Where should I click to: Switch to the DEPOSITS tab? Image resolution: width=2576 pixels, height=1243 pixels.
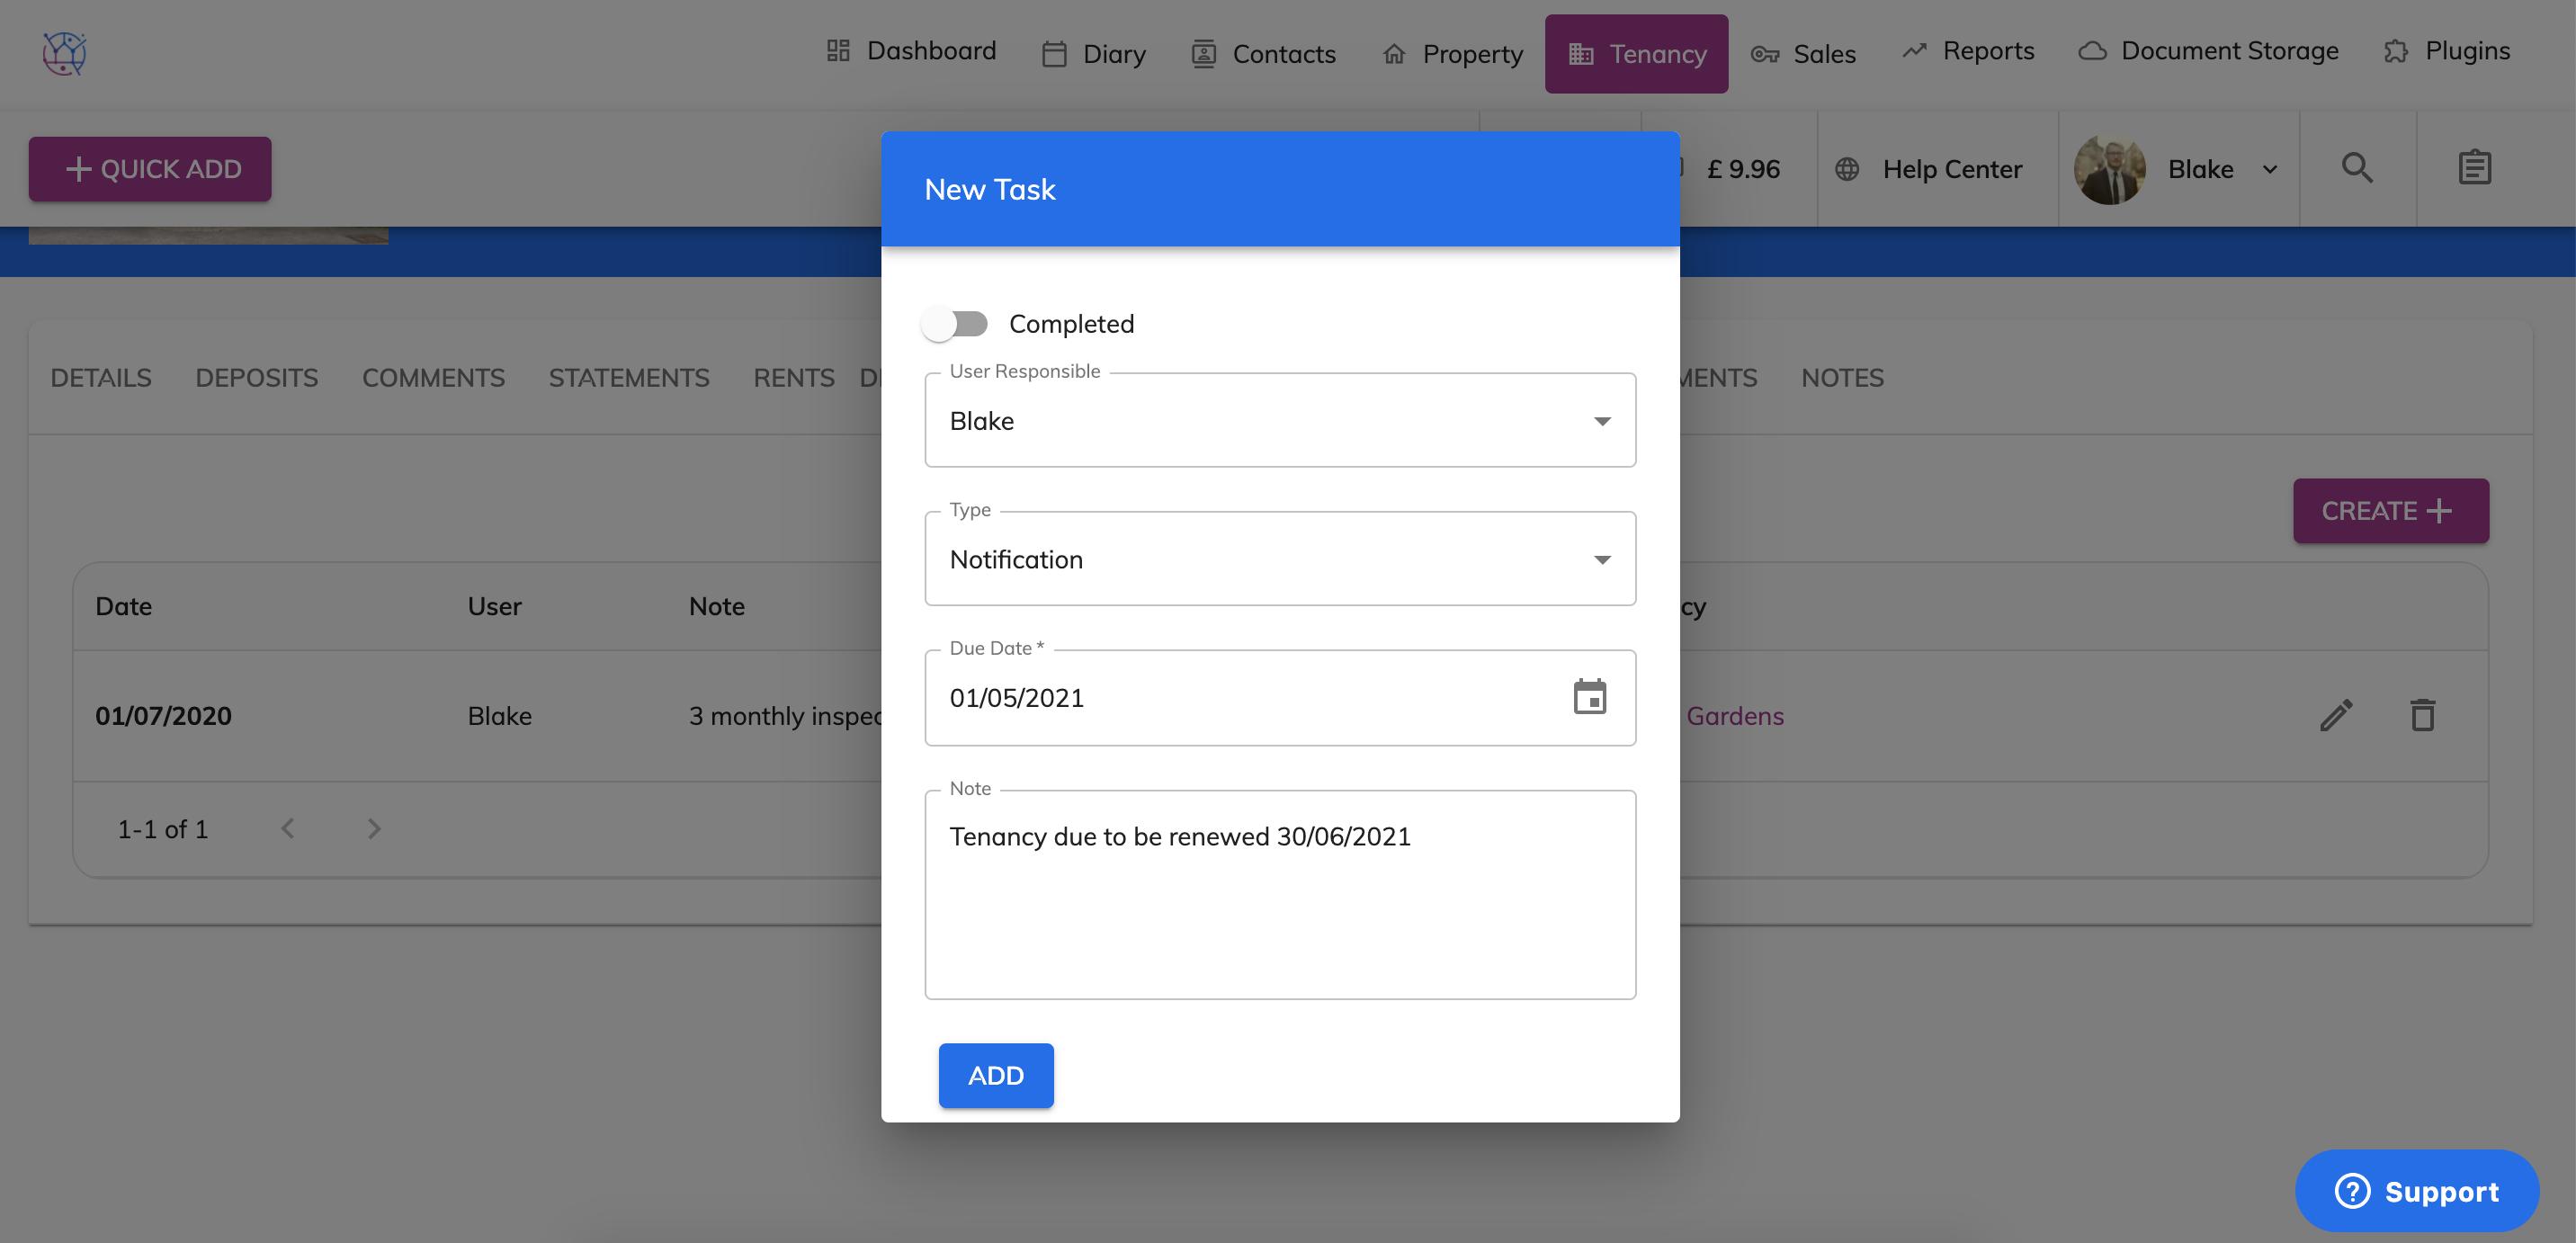pos(256,378)
